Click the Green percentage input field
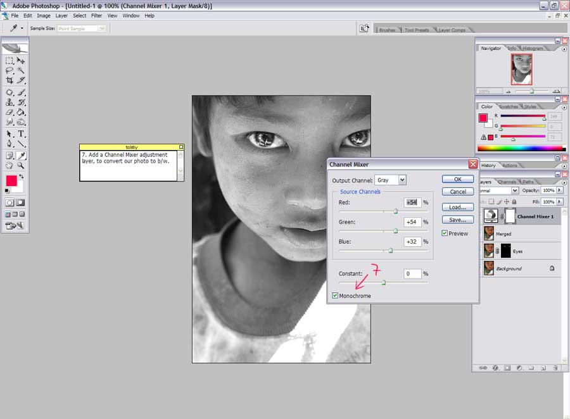Image resolution: width=570 pixels, height=419 pixels. 412,222
